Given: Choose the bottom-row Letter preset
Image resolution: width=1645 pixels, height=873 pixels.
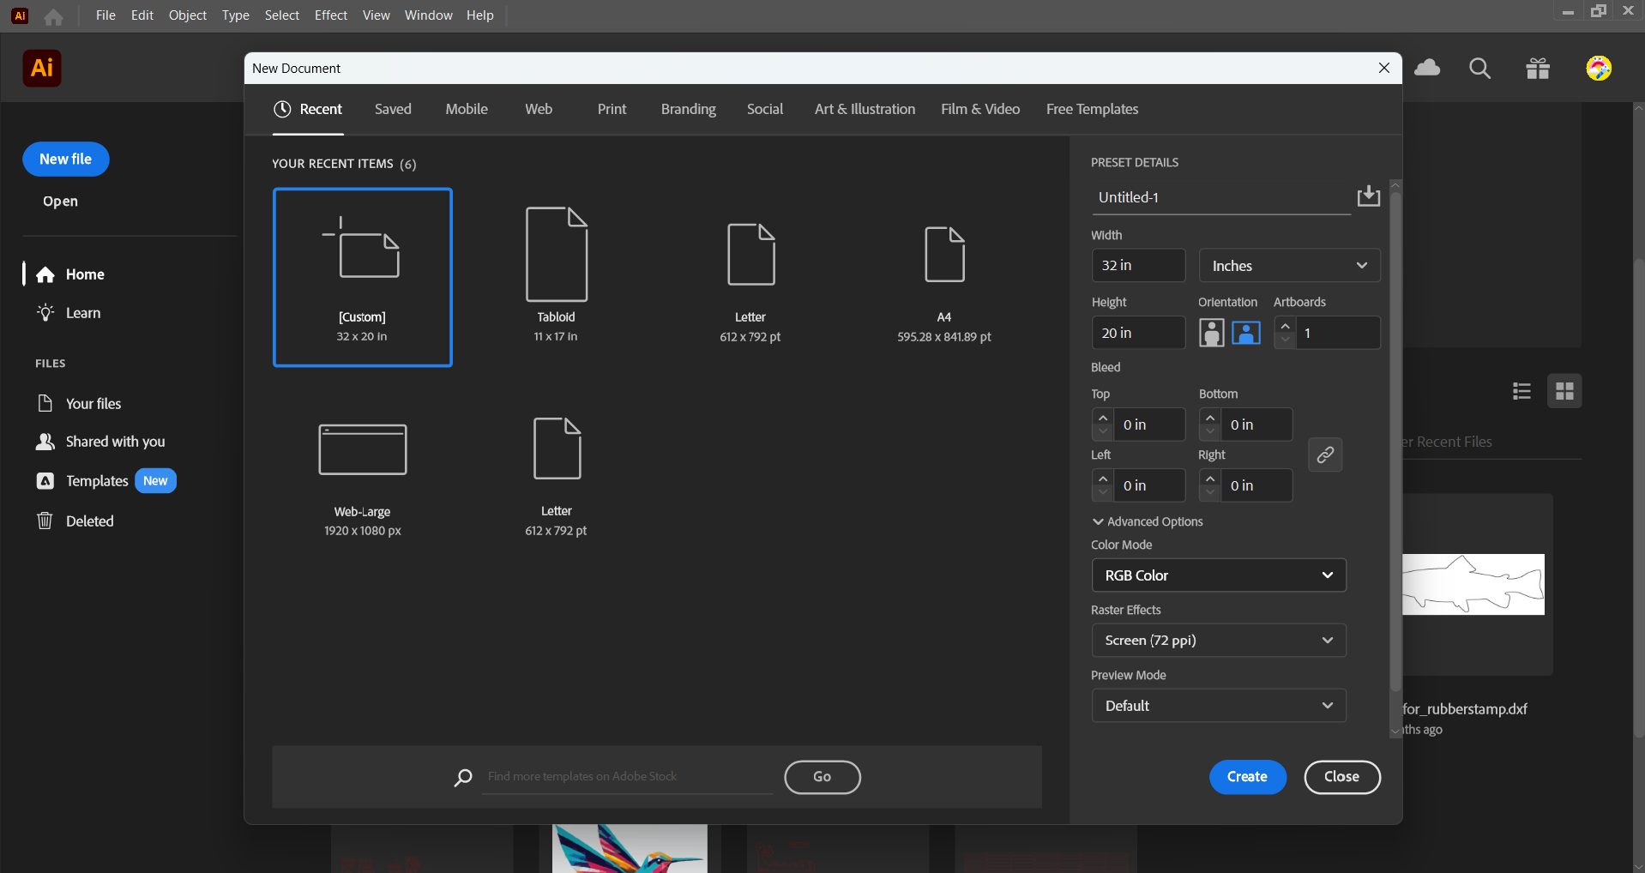Looking at the screenshot, I should (557, 478).
